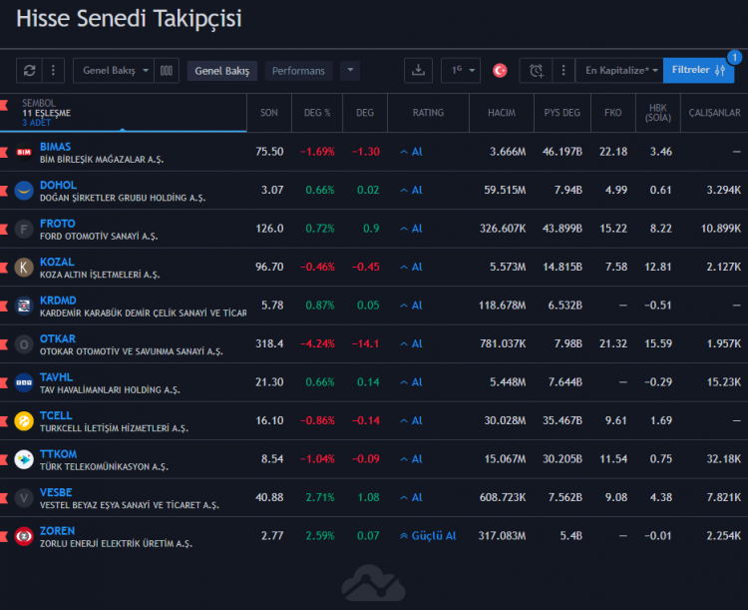This screenshot has height=610, width=748.
Task: Click the TAVHL company logo
Action: pyautogui.click(x=24, y=382)
